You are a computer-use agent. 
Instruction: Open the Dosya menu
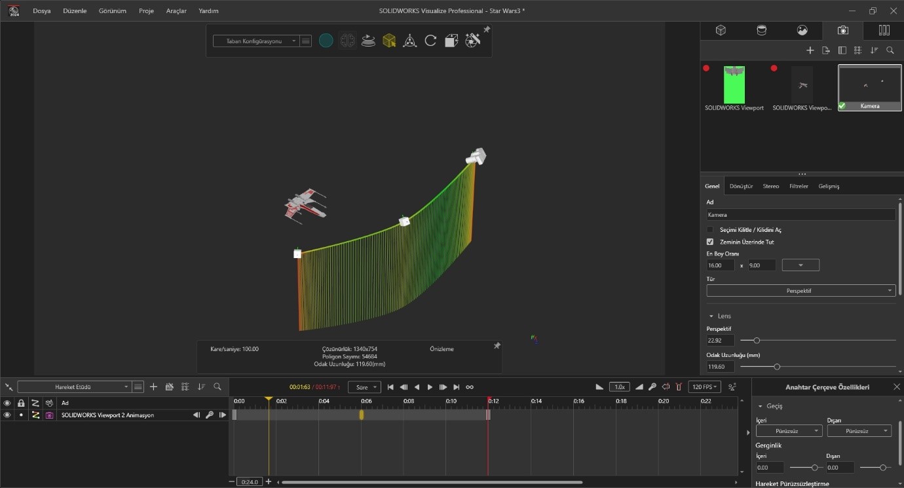[x=42, y=11]
